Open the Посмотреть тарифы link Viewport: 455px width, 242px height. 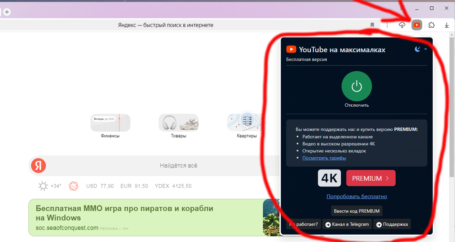324,158
